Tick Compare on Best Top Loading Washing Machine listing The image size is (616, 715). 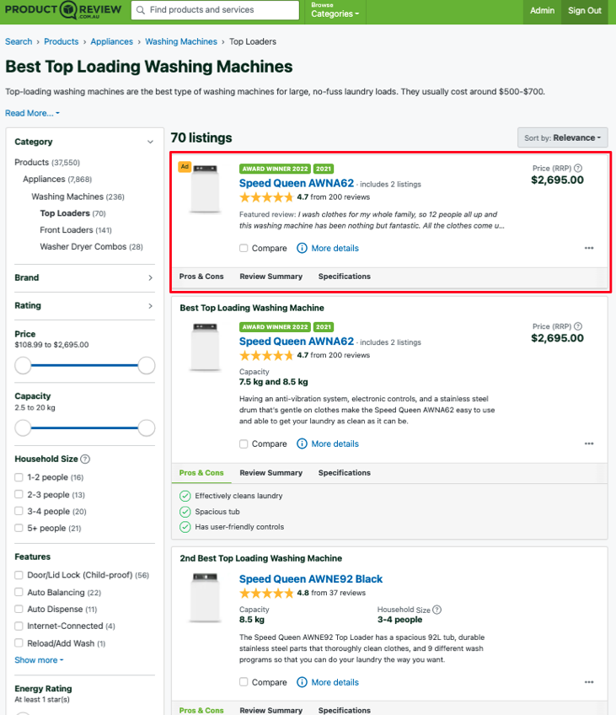click(244, 444)
